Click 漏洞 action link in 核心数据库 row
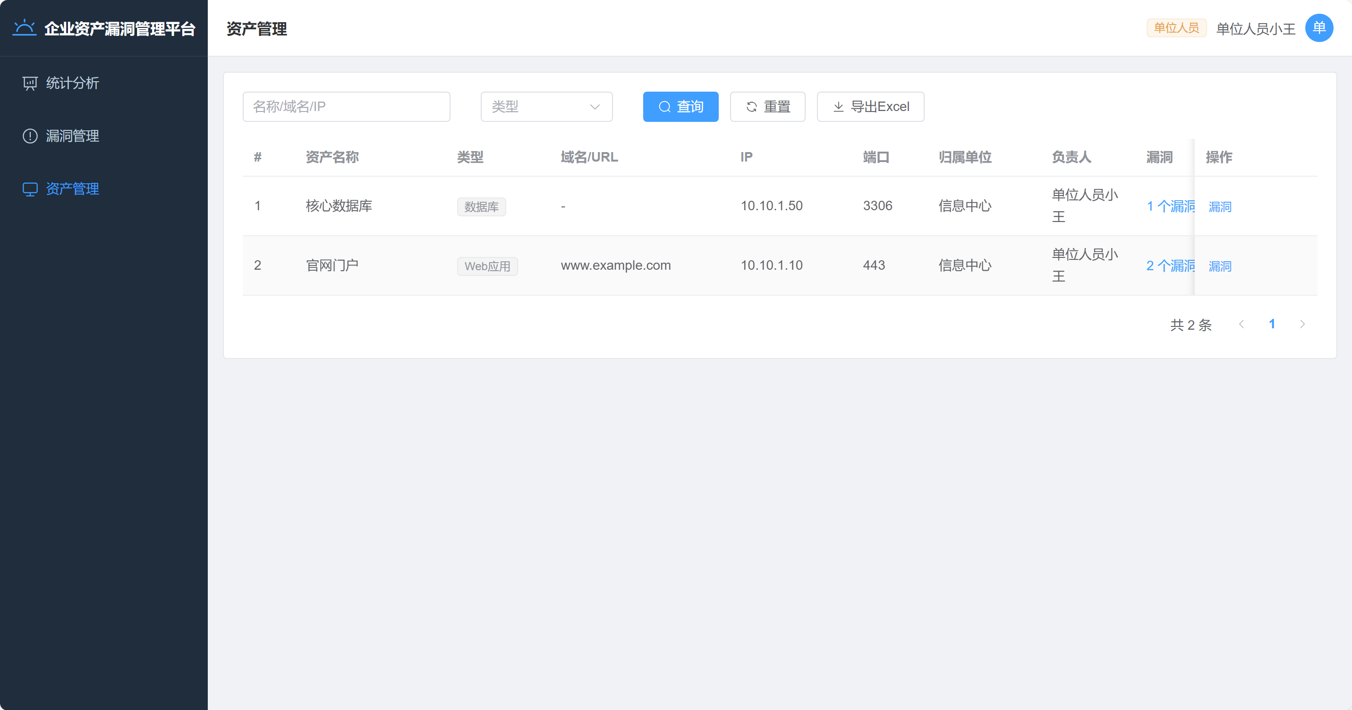The width and height of the screenshot is (1352, 710). click(1220, 206)
